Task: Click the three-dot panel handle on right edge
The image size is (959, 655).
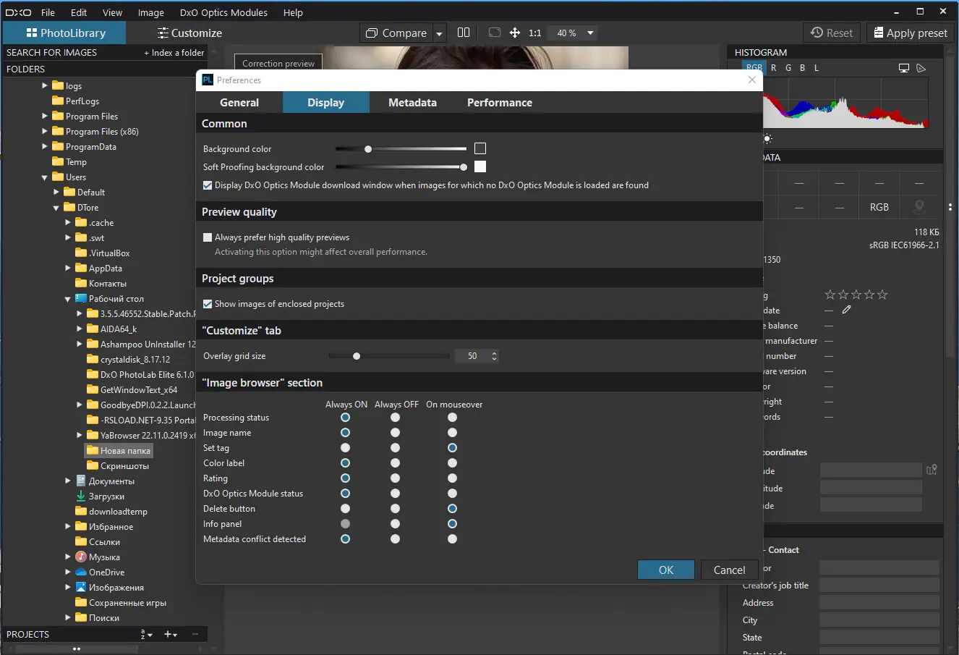Action: click(950, 207)
